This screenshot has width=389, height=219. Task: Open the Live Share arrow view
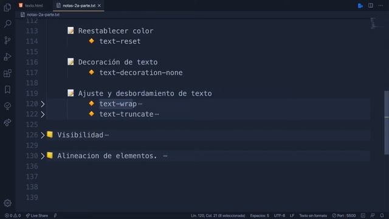point(7,122)
